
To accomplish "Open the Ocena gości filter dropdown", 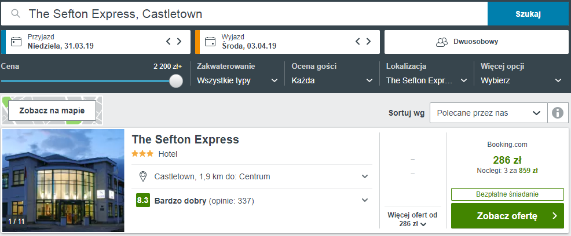I will click(x=332, y=81).
